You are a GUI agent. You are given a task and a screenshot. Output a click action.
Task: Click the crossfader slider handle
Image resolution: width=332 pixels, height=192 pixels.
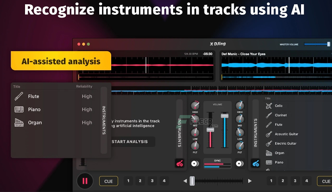coord(192,181)
